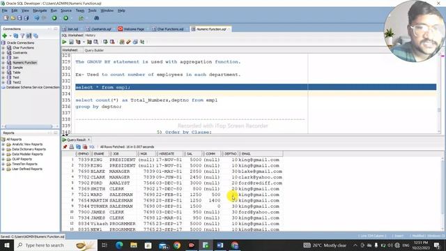Select the Table connection in tree
446x251 pixels.
(x=17, y=73)
